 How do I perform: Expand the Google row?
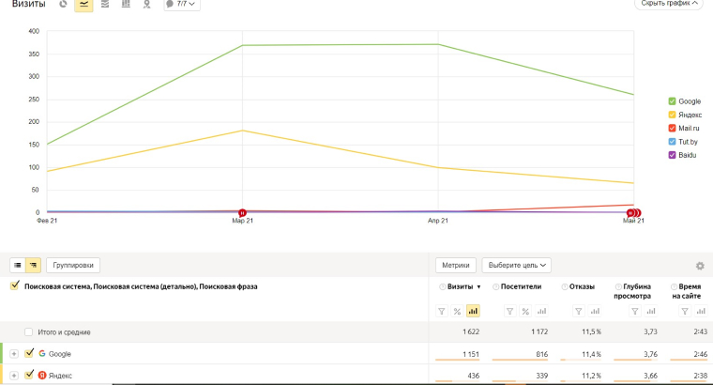(14, 354)
